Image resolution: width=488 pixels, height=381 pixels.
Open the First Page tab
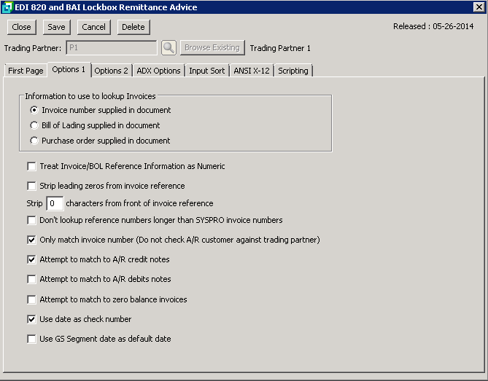(26, 71)
